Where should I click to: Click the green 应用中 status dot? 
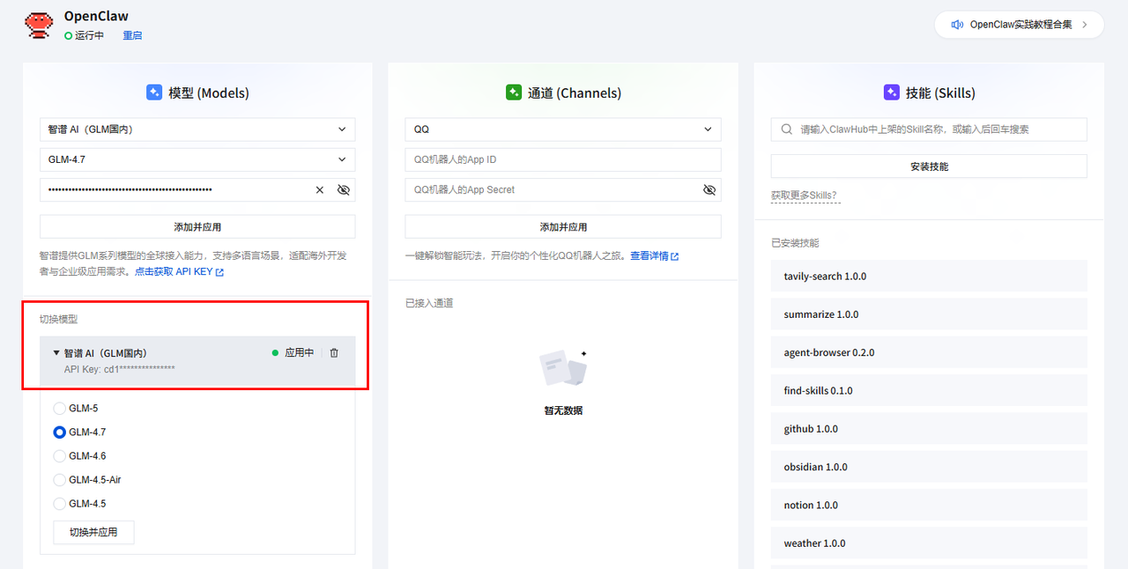[275, 352]
